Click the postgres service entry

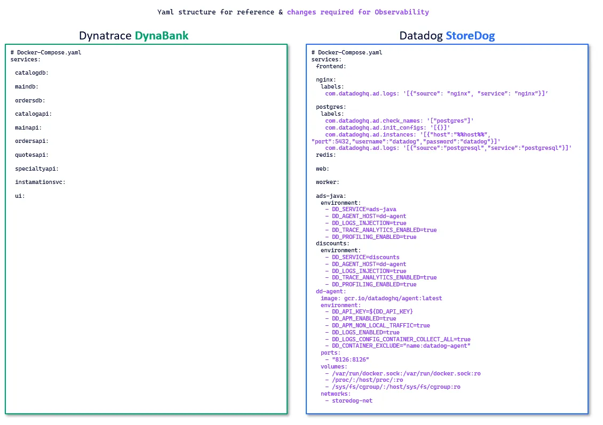(330, 107)
